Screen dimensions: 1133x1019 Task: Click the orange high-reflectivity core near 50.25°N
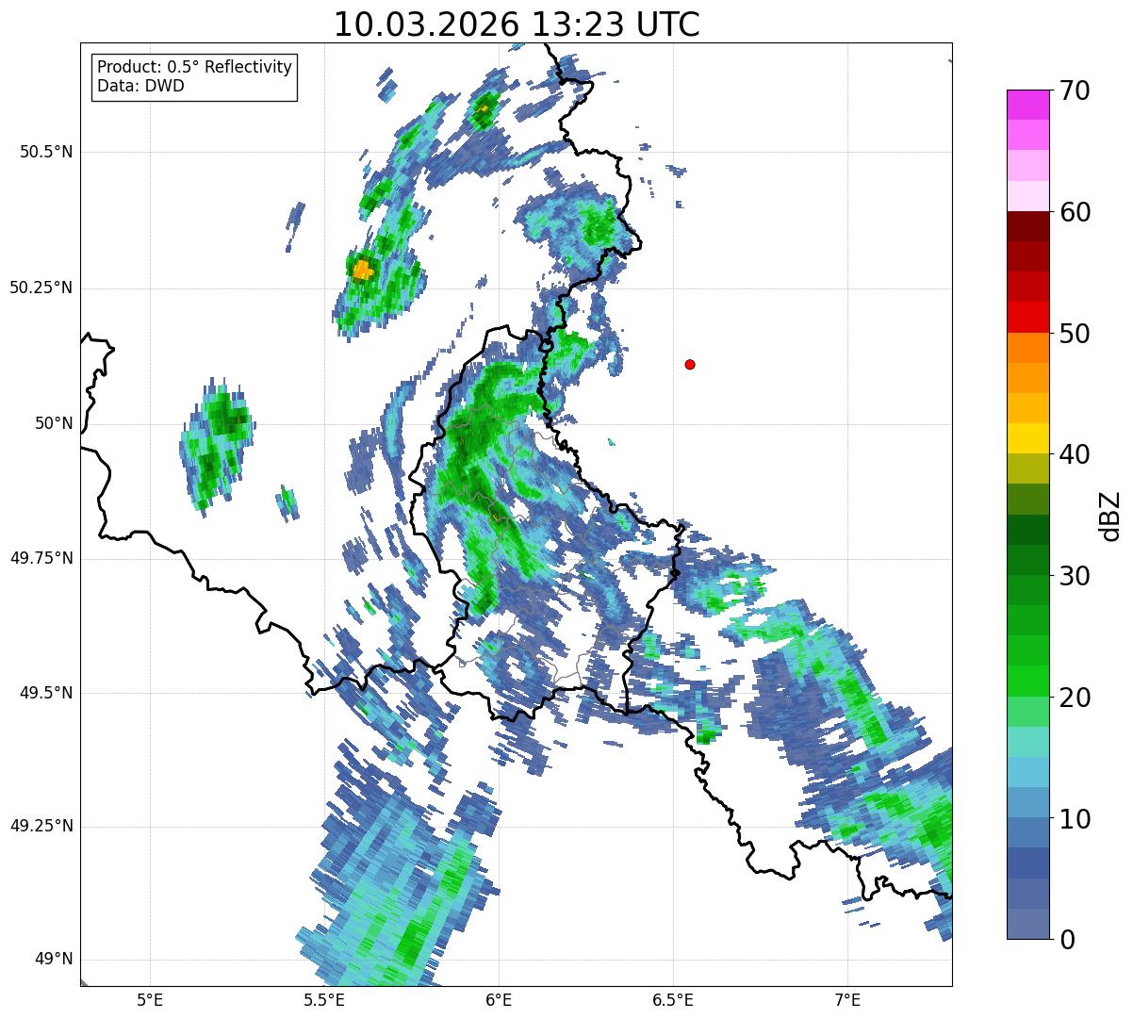362,271
